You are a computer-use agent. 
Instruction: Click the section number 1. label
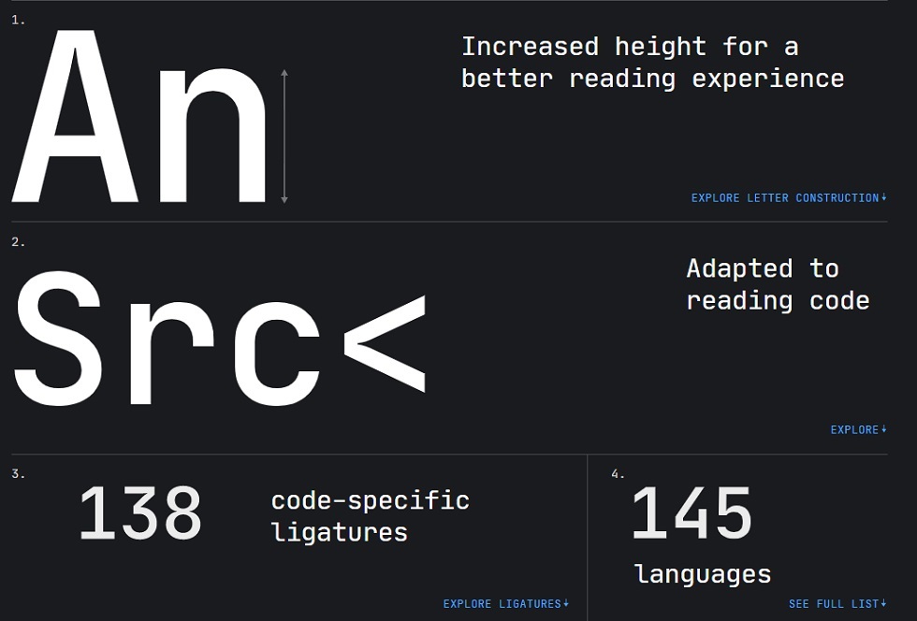(18, 20)
